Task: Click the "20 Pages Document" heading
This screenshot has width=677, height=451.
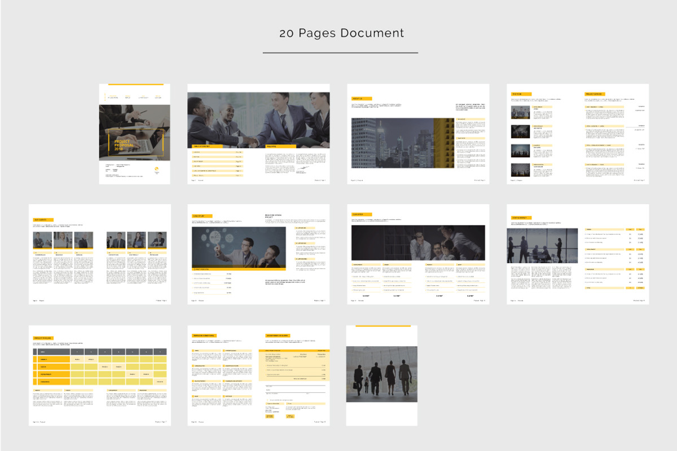Action: pos(342,33)
